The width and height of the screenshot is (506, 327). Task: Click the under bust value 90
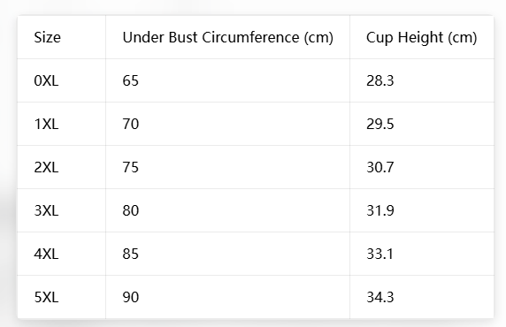(x=130, y=297)
